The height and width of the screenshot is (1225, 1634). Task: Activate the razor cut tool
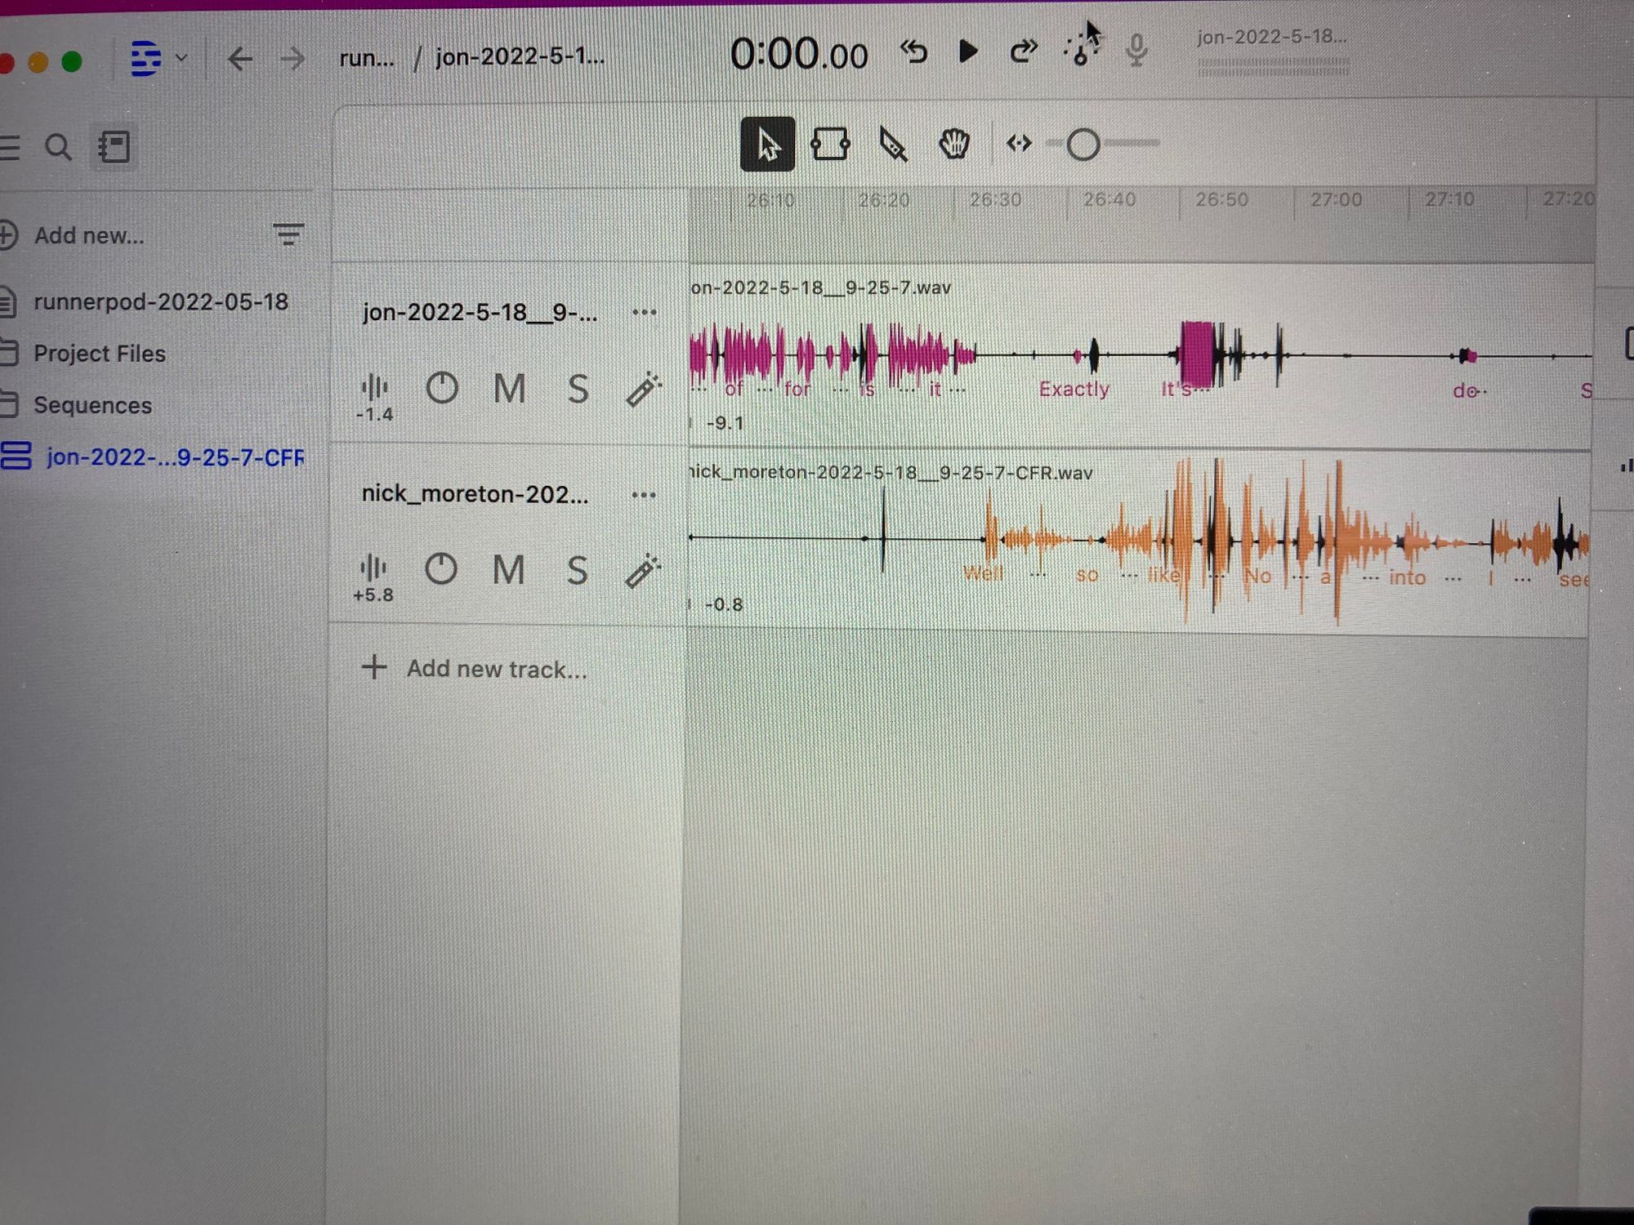[x=893, y=145]
